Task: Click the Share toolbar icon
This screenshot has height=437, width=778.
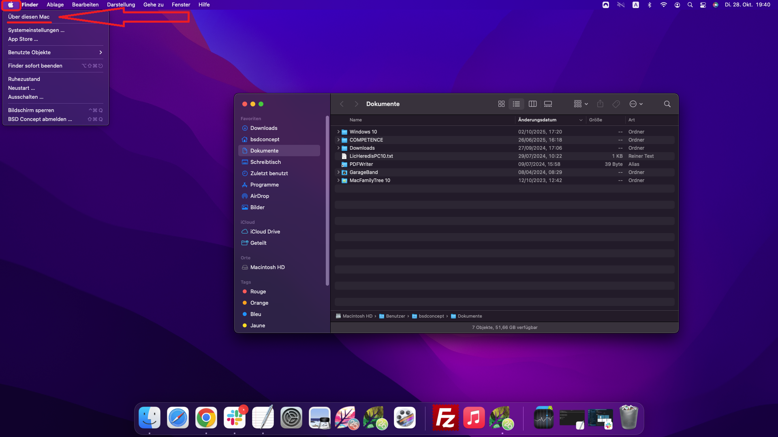Action: point(600,104)
